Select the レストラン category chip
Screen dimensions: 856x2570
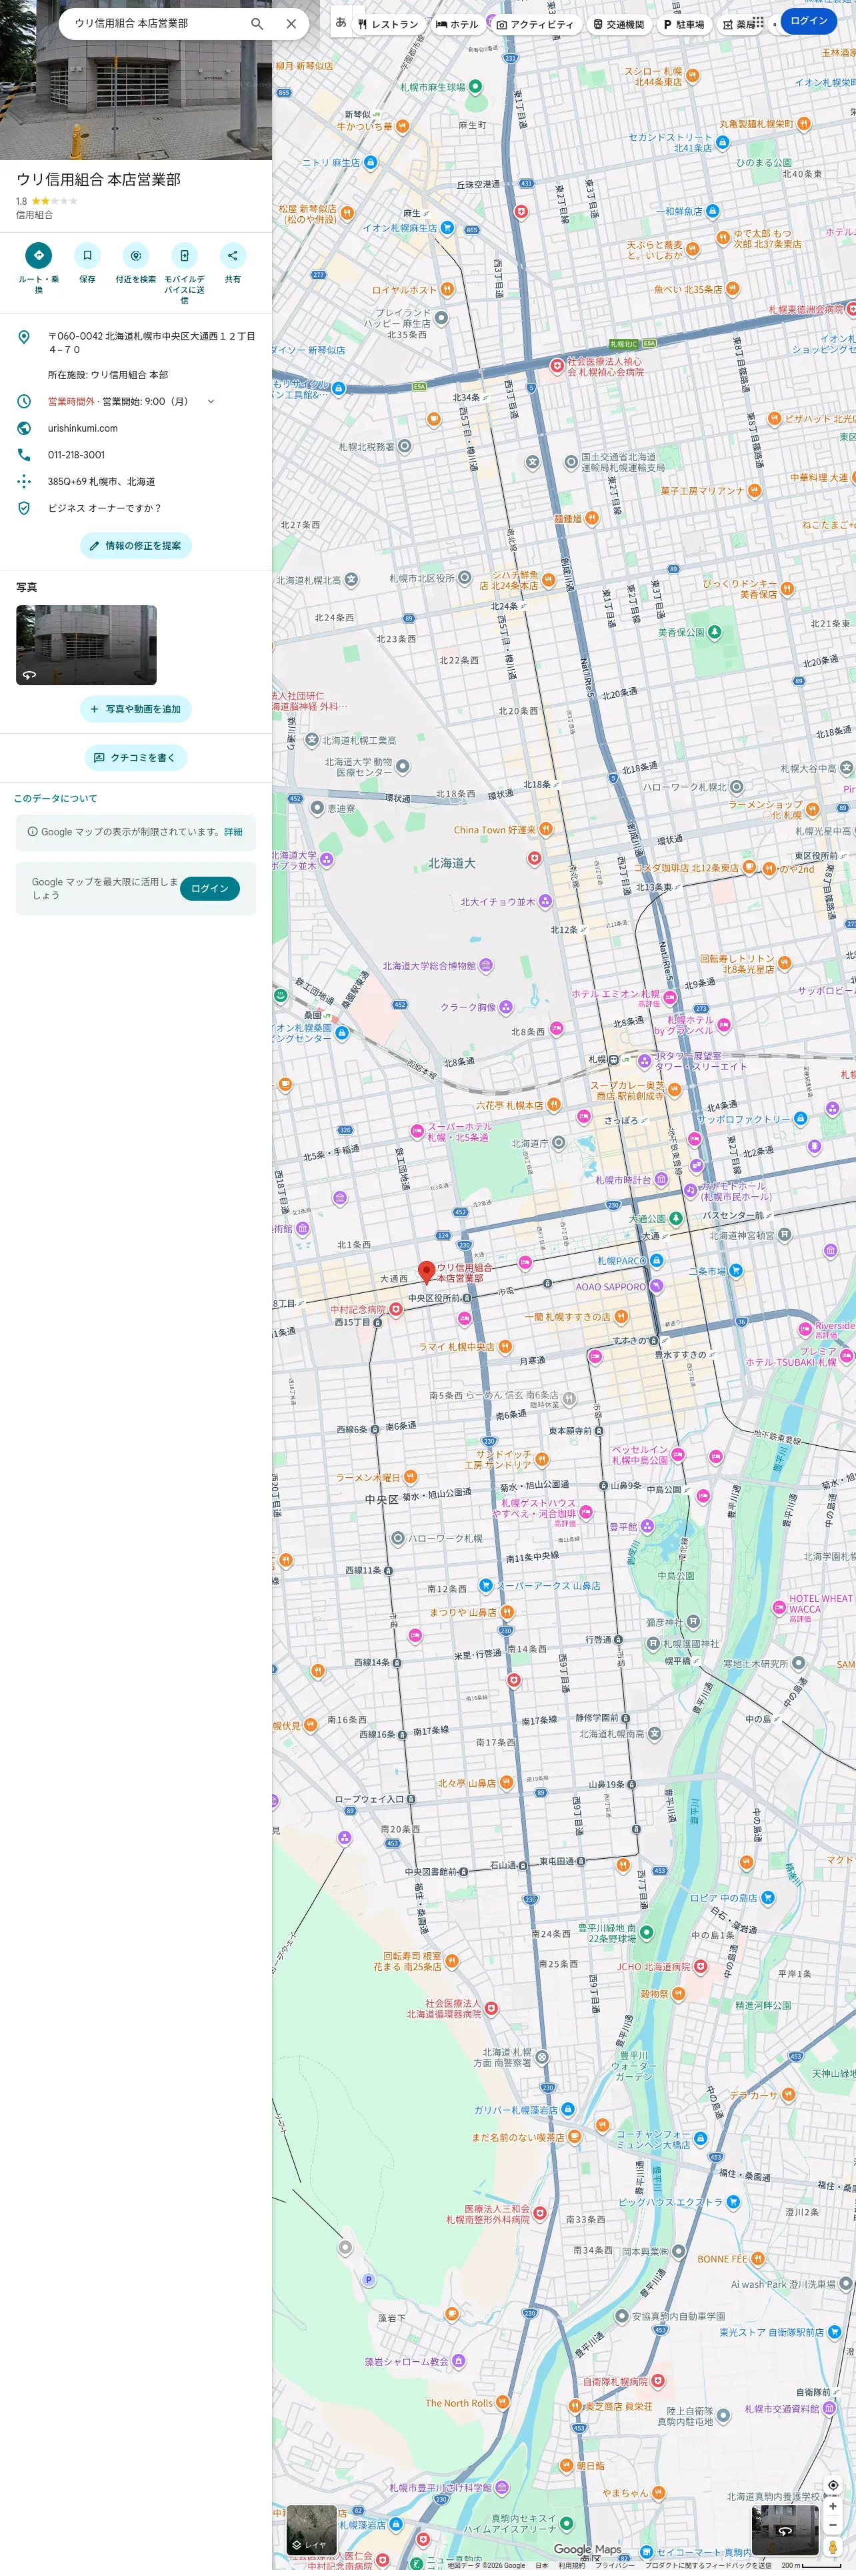click(x=389, y=24)
